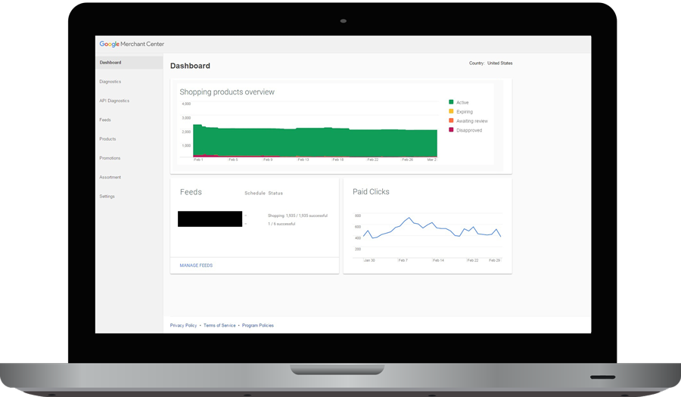Click the Google Merchant Center logo
This screenshot has width=681, height=397.
132,45
